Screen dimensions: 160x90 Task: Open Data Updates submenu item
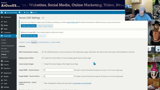5,51
